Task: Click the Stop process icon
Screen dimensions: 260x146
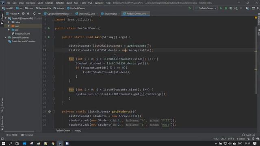Action: pos(241,8)
